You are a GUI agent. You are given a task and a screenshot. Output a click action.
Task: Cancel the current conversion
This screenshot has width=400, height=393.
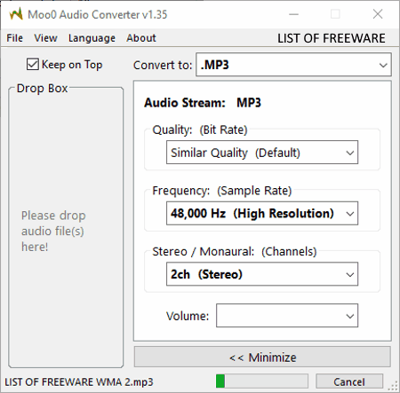point(349,381)
